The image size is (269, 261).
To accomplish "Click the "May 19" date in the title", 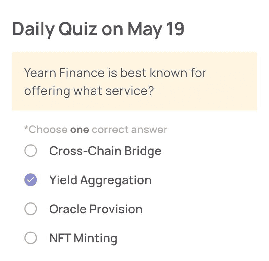I will 156,29.
